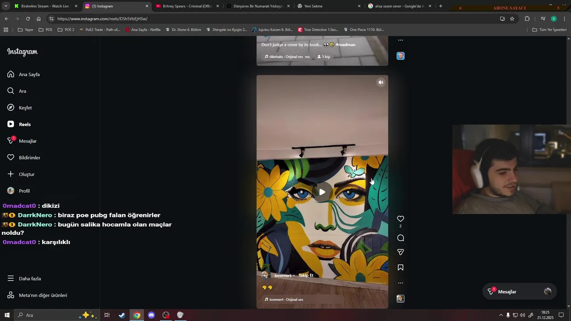Viewport: 571px width, 321px height.
Task: Open Meta'nın diğer ürünleri
Action: click(x=37, y=295)
